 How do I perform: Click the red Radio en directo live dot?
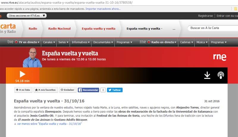point(149,42)
